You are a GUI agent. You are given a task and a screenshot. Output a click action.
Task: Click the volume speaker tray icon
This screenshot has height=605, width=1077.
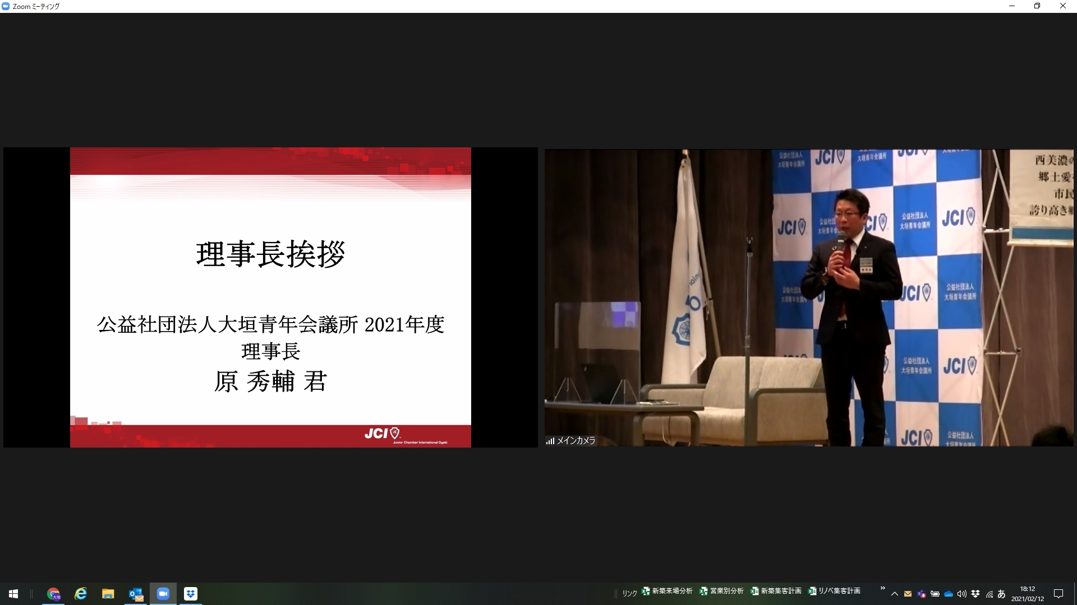962,594
